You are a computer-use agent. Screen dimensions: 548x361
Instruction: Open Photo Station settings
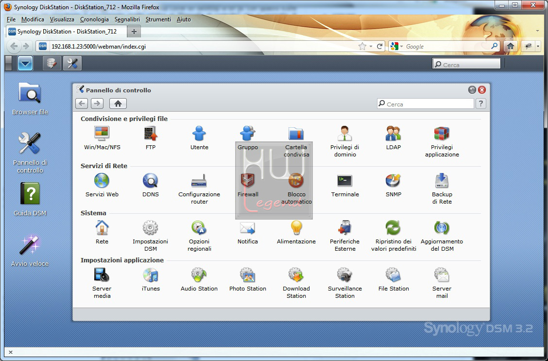pyautogui.click(x=248, y=279)
